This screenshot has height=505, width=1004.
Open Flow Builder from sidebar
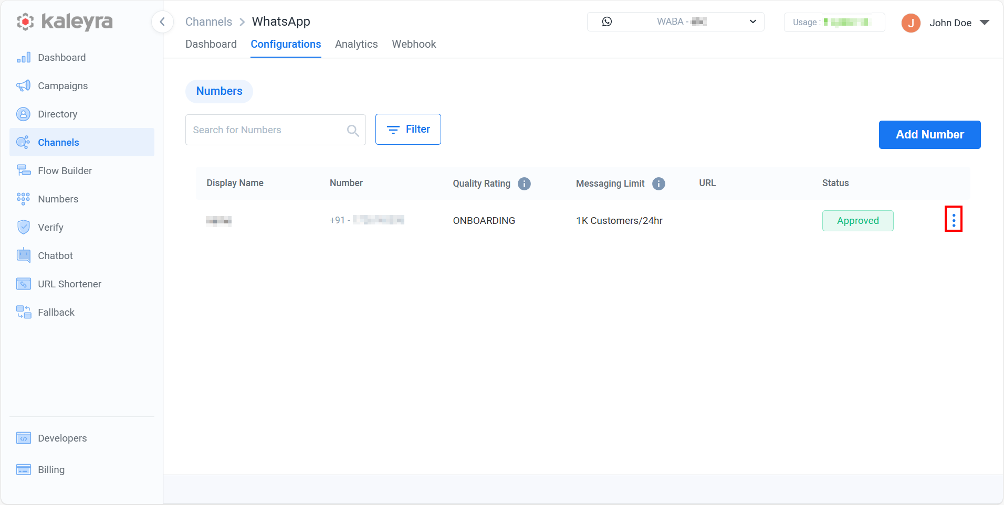click(82, 171)
